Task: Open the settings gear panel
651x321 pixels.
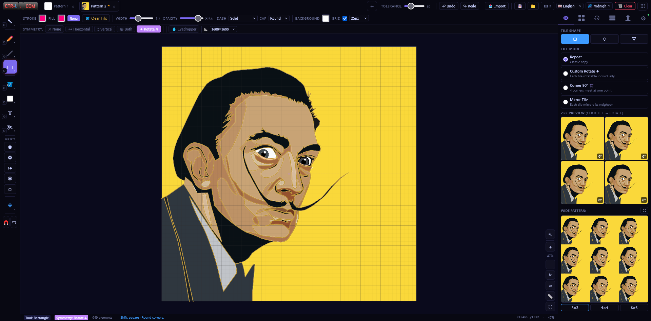Action: [x=643, y=18]
